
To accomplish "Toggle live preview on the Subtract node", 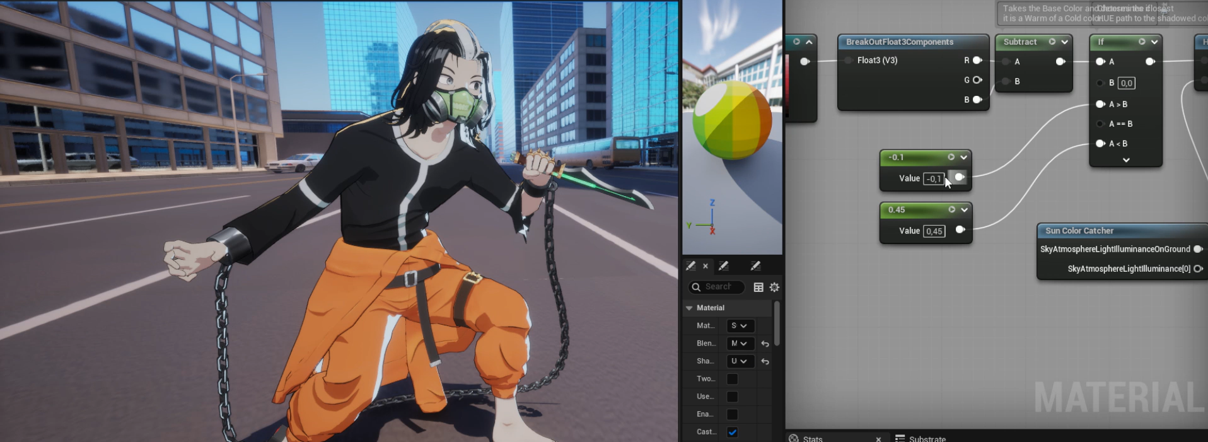I will pyautogui.click(x=1052, y=42).
